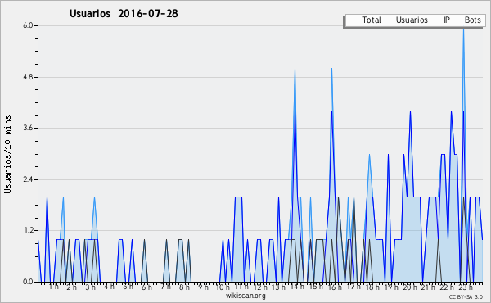This screenshot has height=303, width=491.
Task: Click the '20 h' x-axis label
Action: coord(410,287)
